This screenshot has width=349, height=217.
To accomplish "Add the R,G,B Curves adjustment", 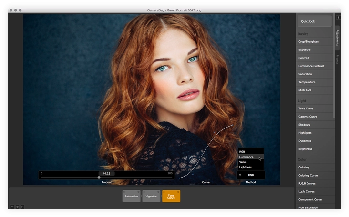I will [315, 184].
